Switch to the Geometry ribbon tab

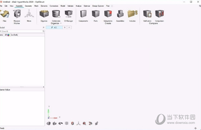tap(28, 6)
